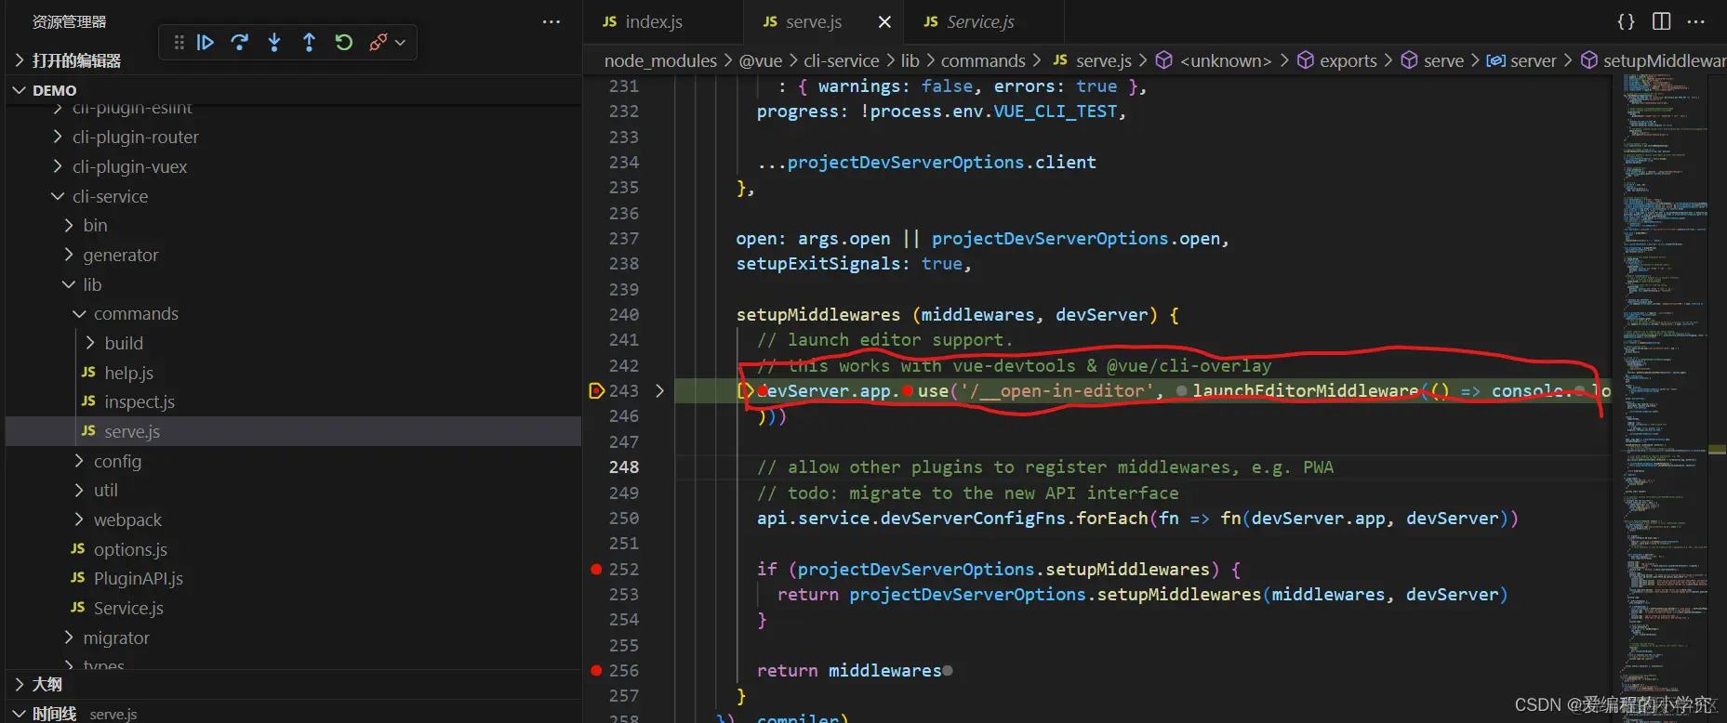The width and height of the screenshot is (1727, 723).
Task: Click the minimap code overview
Action: tap(1664, 372)
